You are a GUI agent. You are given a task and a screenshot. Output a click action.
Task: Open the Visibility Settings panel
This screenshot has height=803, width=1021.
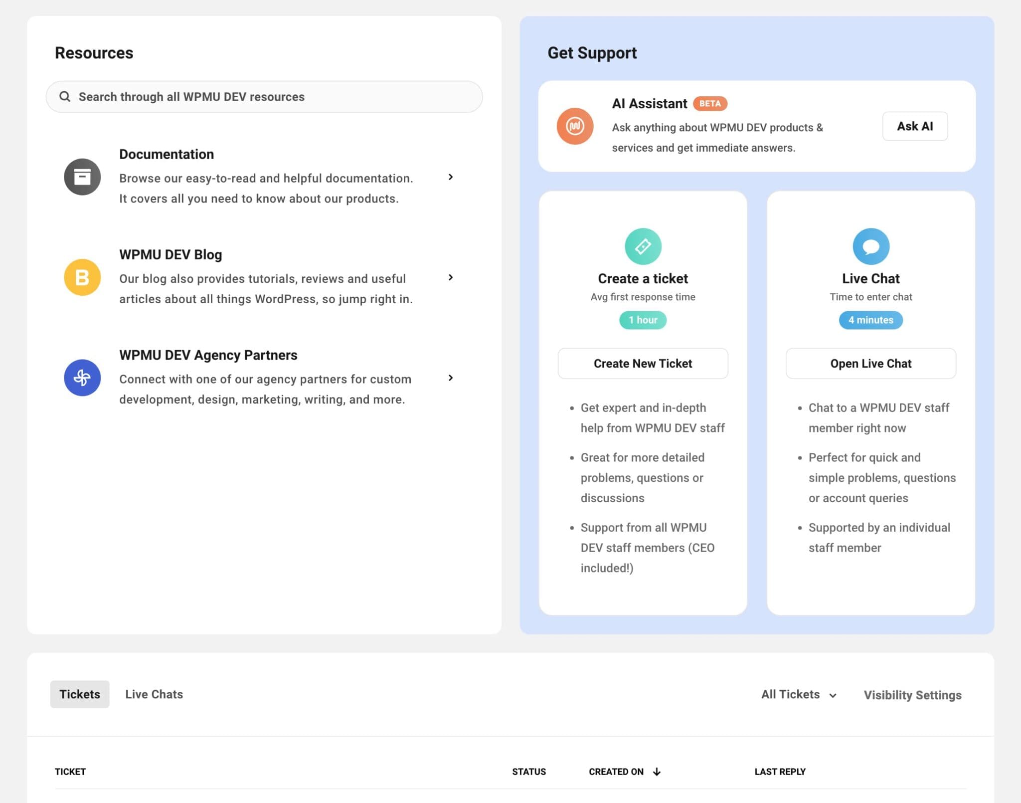pos(912,694)
